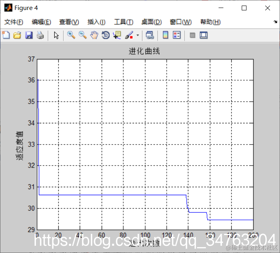The height and width of the screenshot is (253, 280).
Task: Insert a Legend from the toolbar
Action: tap(177, 35)
